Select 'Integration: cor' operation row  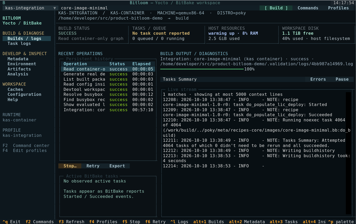(x=108, y=110)
